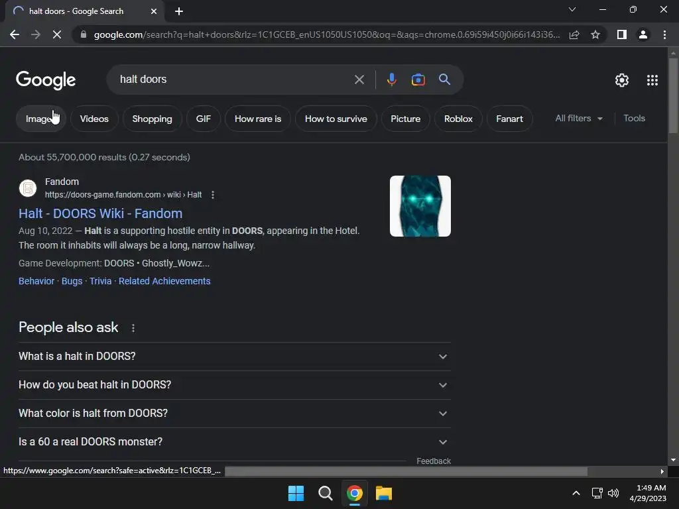This screenshot has width=679, height=509.
Task: Click the forward navigation arrow
Action: pos(36,34)
